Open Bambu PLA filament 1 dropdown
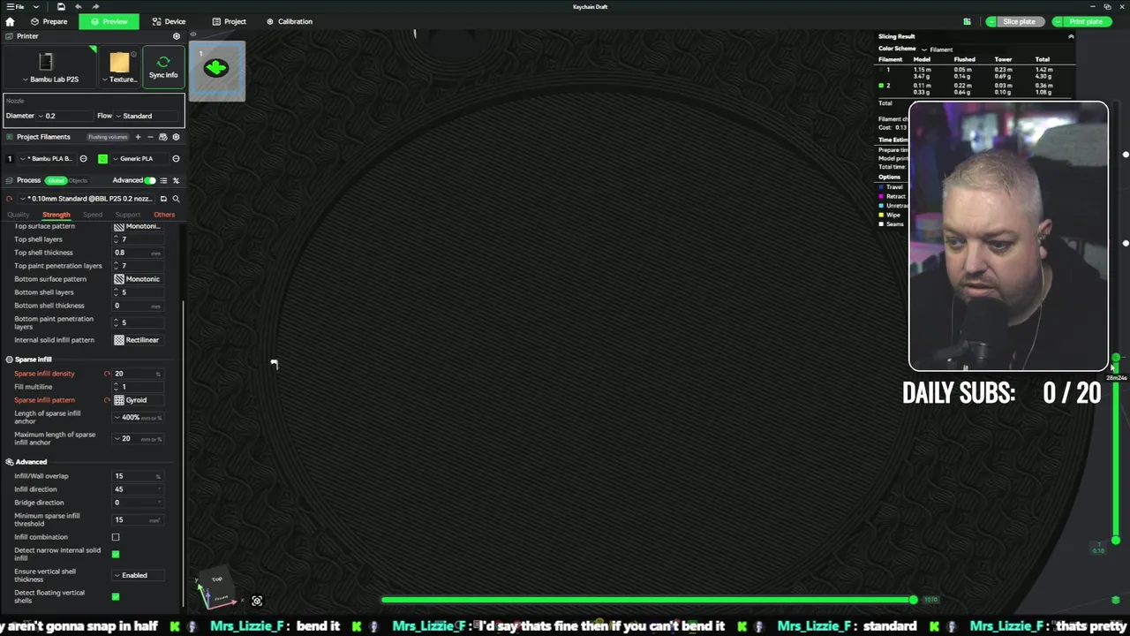1130x636 pixels. (48, 159)
